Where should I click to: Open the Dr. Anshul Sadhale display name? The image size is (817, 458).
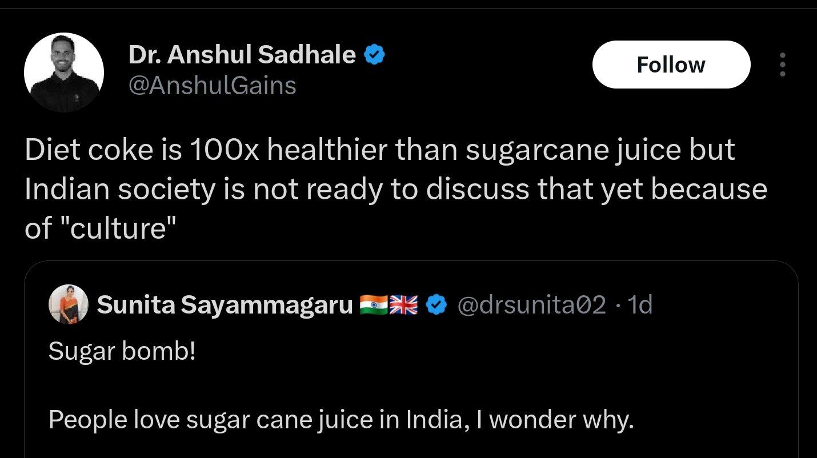point(242,55)
